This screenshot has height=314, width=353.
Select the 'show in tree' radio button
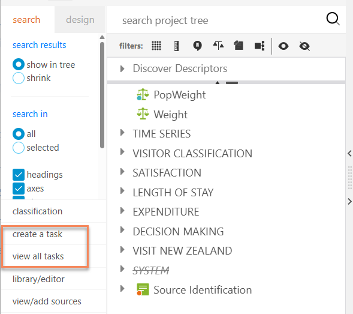coord(19,64)
